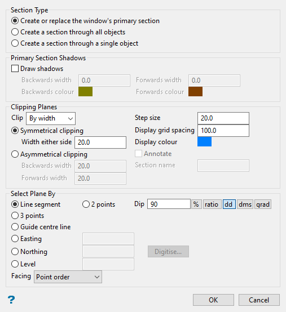This screenshot has width=286, height=312.
Task: Select the grad dip unit button
Action: pos(263,204)
